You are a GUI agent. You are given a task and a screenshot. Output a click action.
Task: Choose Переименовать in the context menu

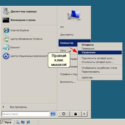[100, 72]
